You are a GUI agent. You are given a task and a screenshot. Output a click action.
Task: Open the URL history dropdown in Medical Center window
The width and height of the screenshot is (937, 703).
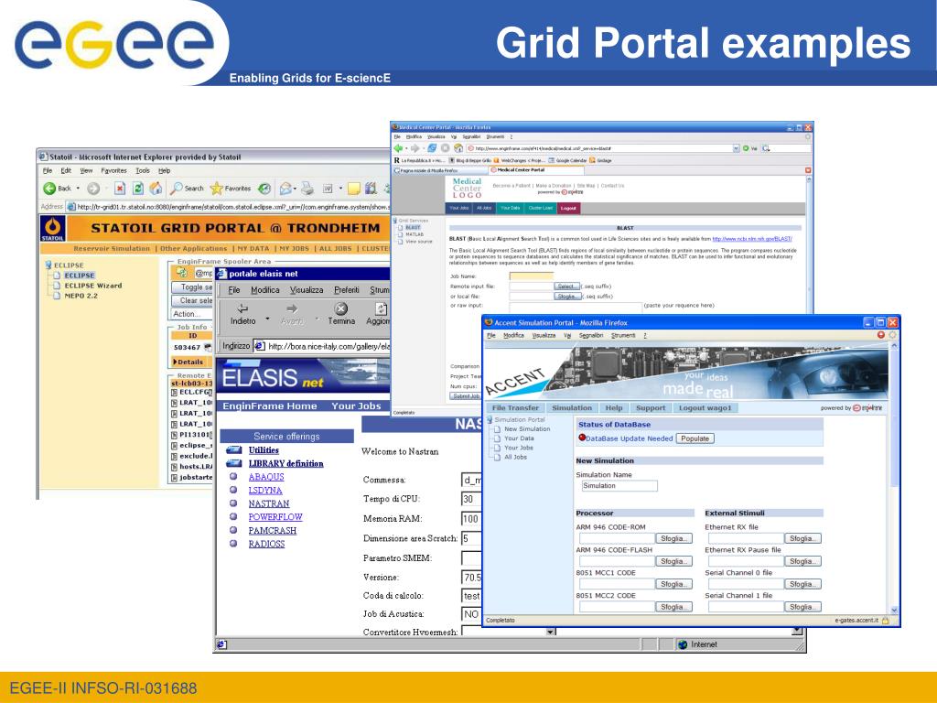click(737, 148)
